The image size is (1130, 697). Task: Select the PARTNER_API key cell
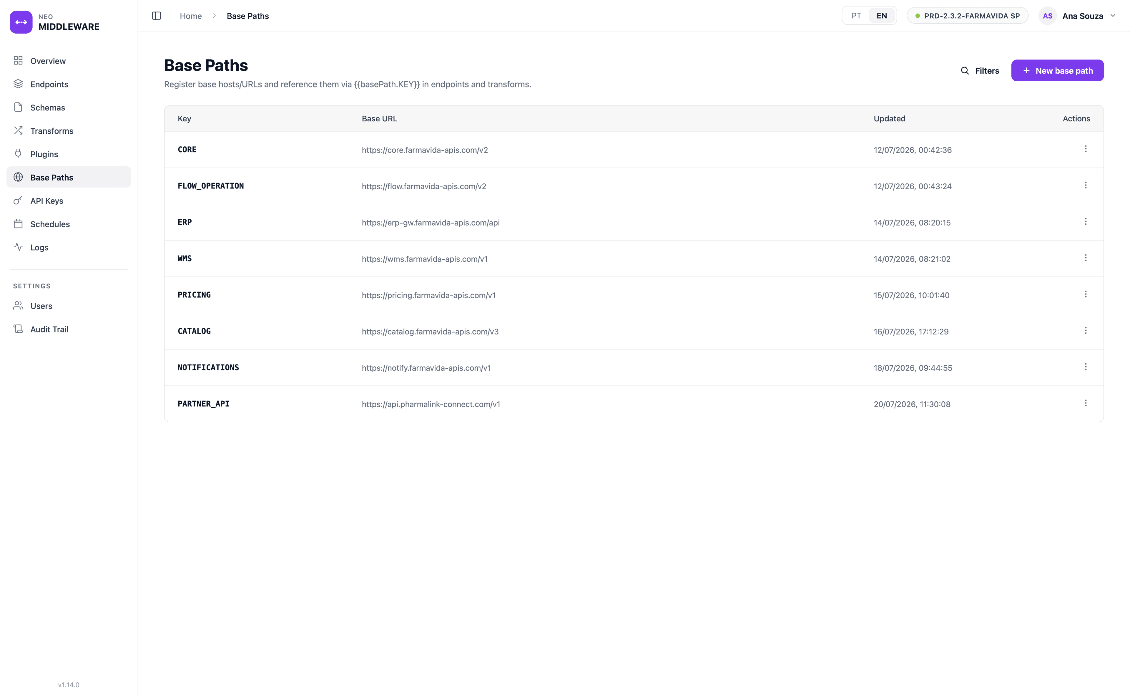point(204,404)
